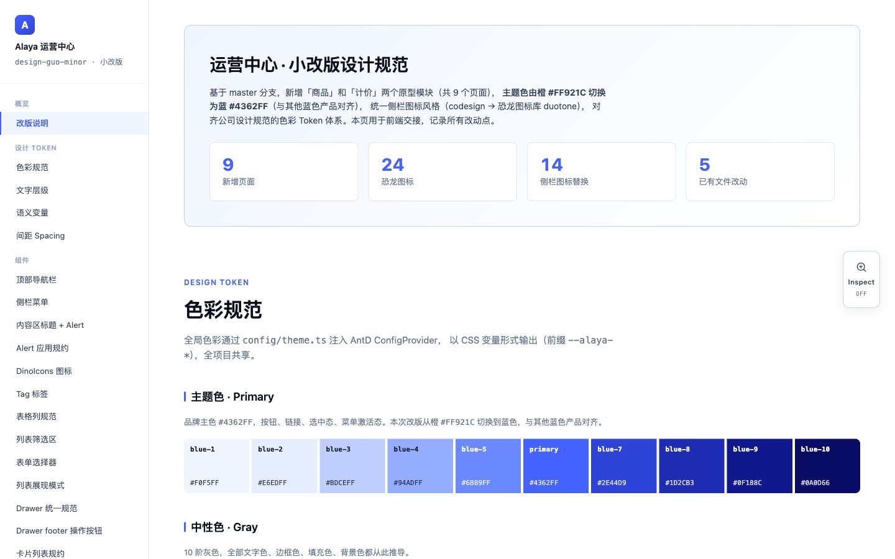Click the 运营中心·小改版设计规范 title
Image resolution: width=895 pixels, height=559 pixels.
(x=309, y=65)
